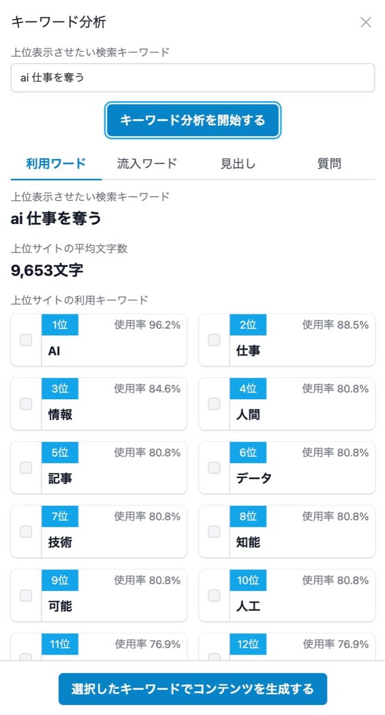Check the 情報 keyword checkbox

pos(25,403)
